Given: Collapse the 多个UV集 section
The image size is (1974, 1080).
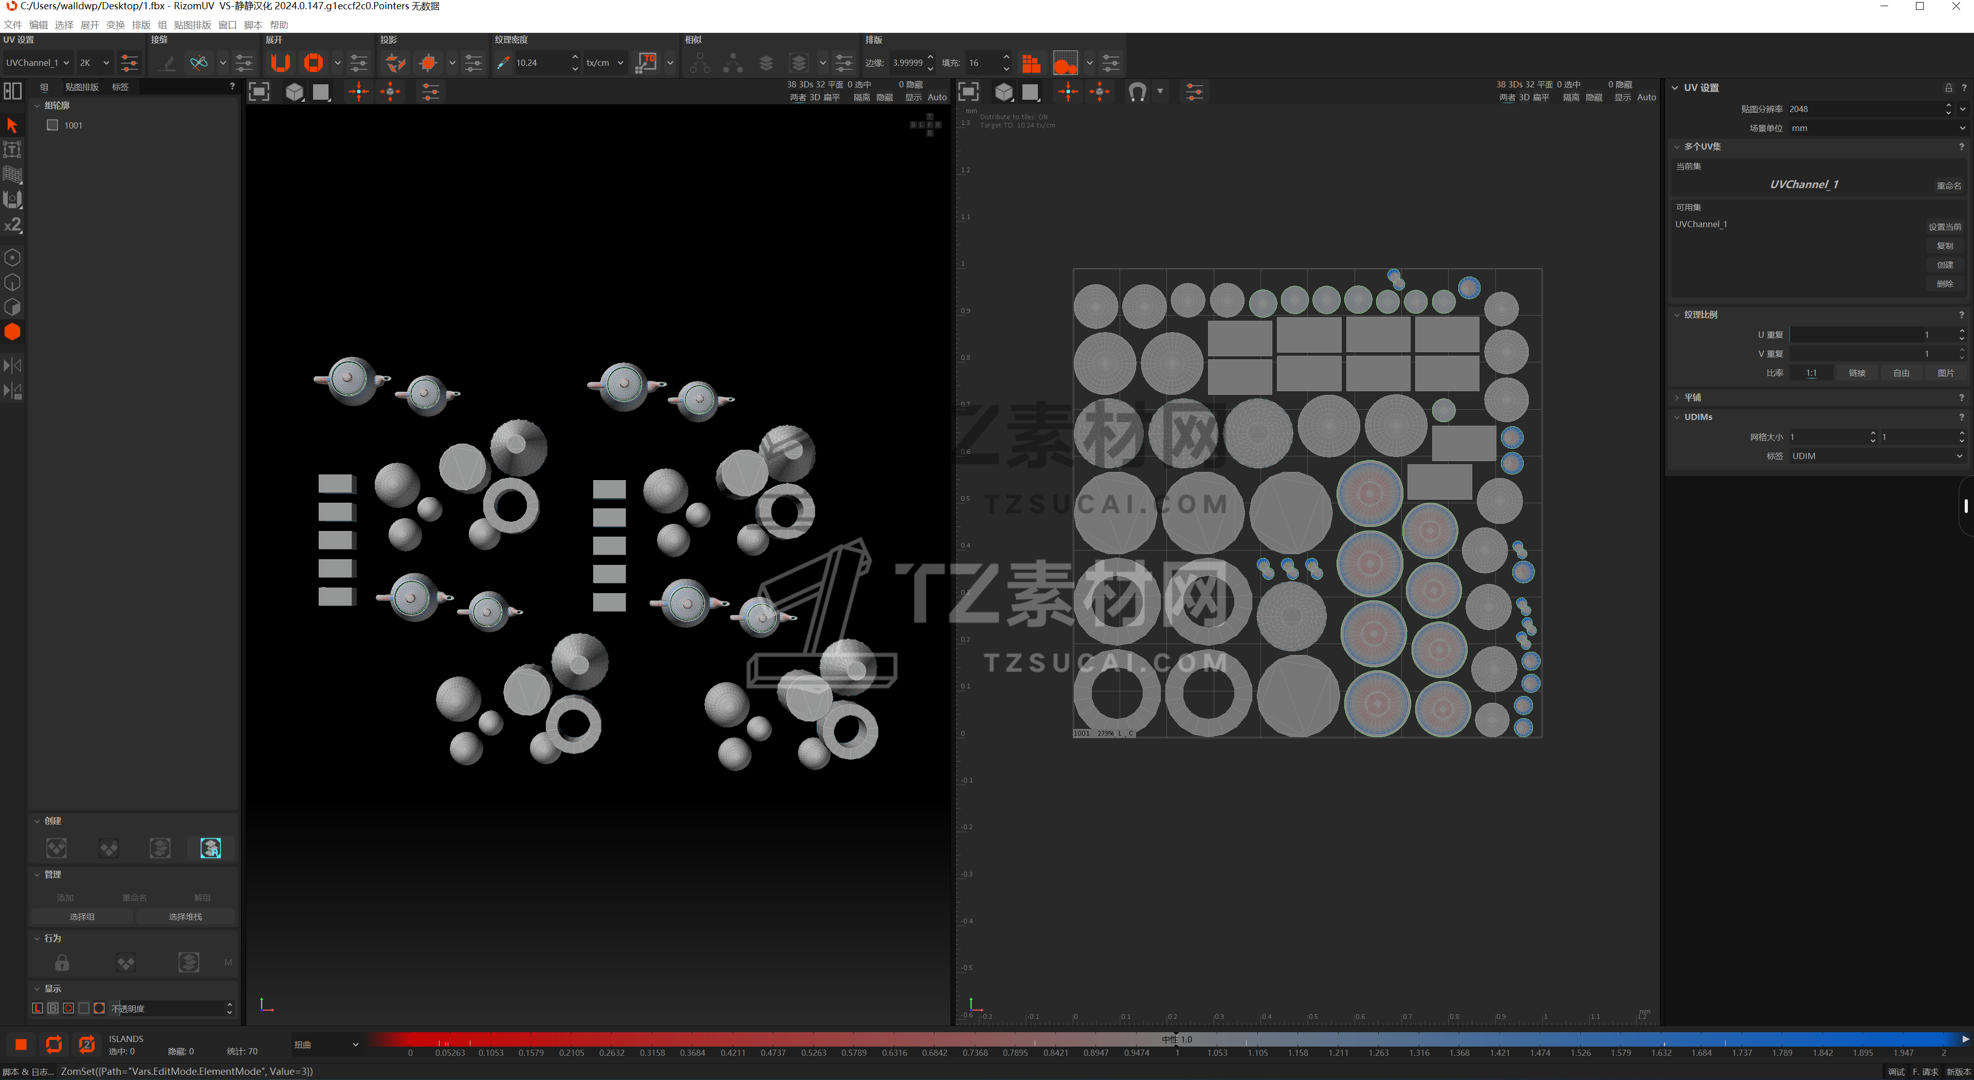Looking at the screenshot, I should tap(1677, 147).
